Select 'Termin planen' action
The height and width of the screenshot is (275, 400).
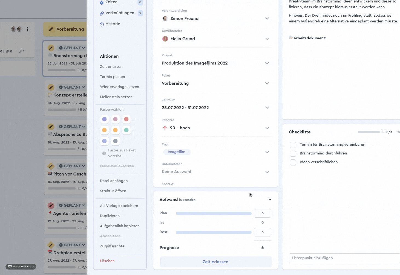(x=112, y=77)
